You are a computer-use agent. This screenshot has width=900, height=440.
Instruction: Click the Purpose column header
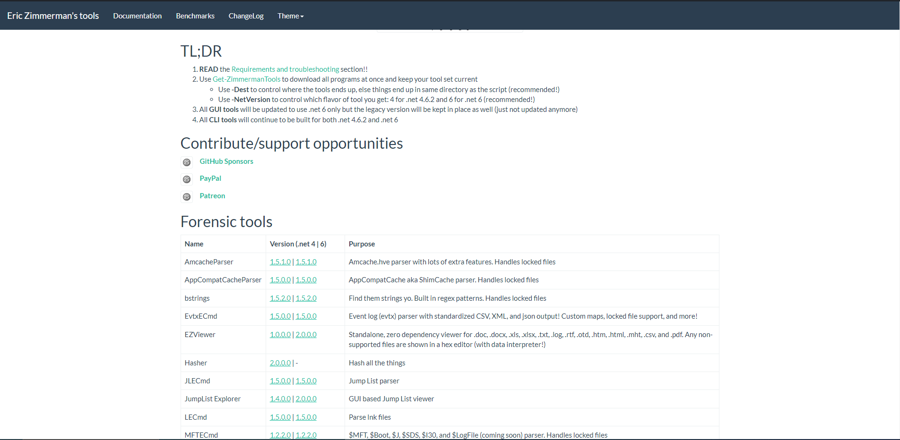362,244
